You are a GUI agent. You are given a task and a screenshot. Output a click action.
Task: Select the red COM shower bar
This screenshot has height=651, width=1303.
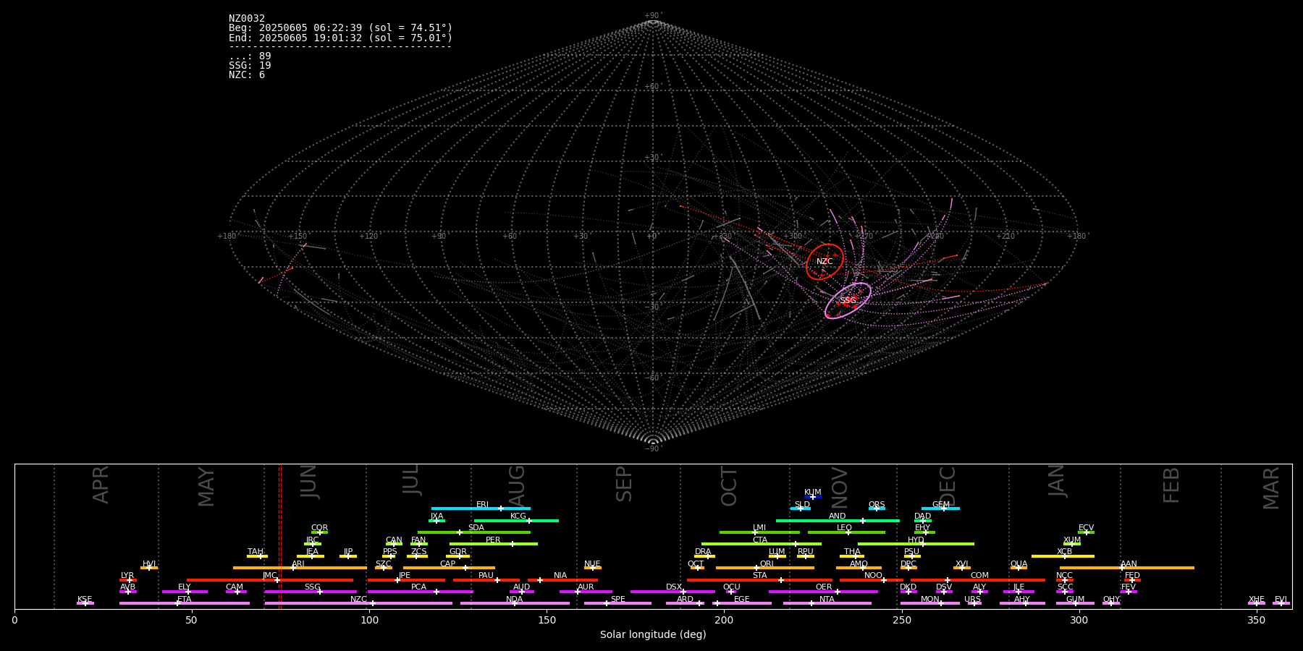(x=978, y=580)
